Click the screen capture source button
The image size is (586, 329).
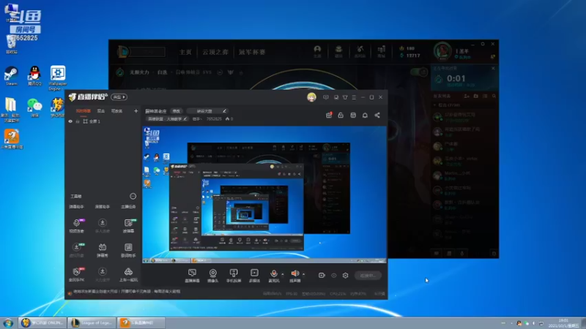[x=192, y=276]
